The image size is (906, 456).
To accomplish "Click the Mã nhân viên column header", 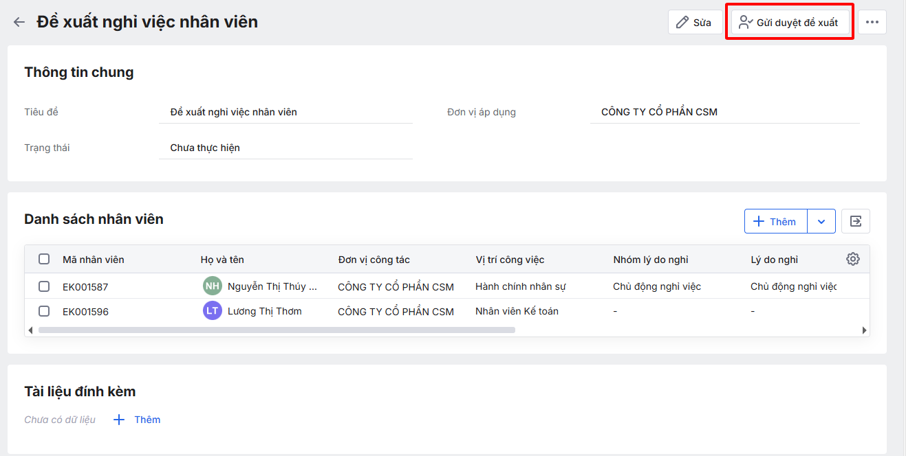I will (x=94, y=260).
